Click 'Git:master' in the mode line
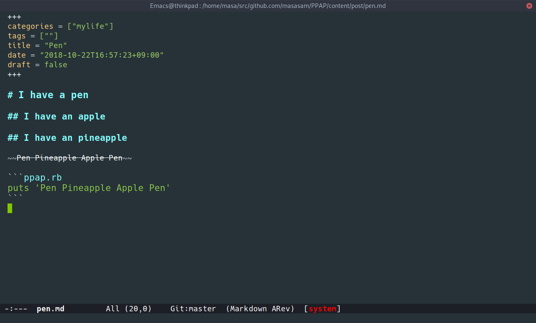The height and width of the screenshot is (323, 536). (193, 309)
